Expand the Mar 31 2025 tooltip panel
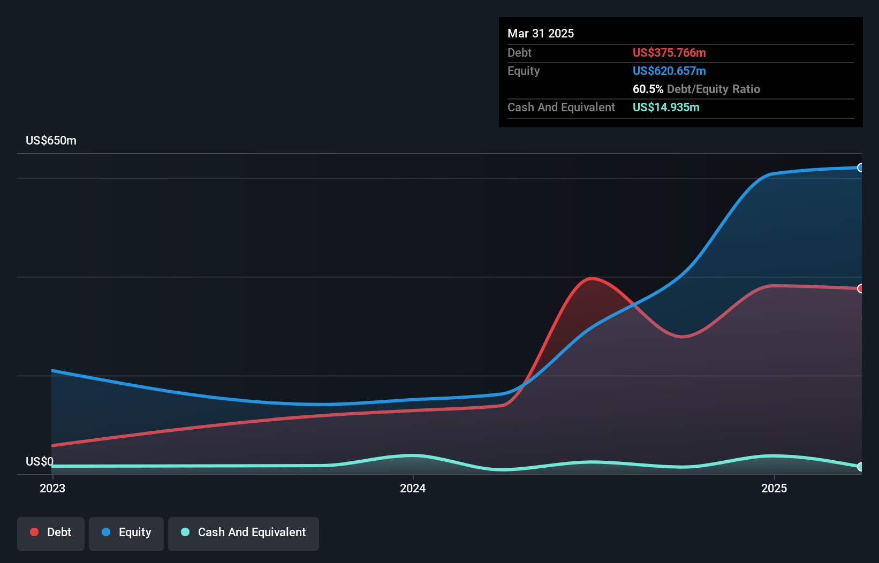Image resolution: width=879 pixels, height=563 pixels. 540,33
